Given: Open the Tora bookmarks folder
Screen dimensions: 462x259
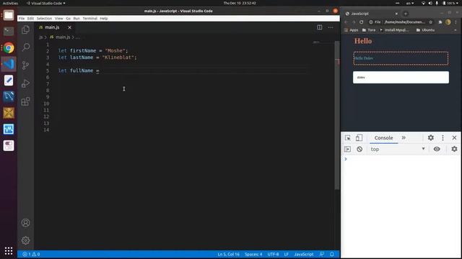Looking at the screenshot, I should click(369, 30).
